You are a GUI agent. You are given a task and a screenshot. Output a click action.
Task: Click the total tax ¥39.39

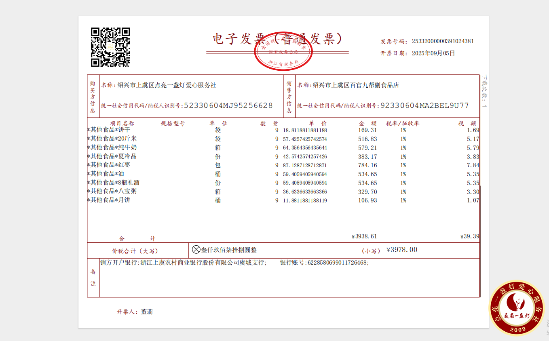pos(470,236)
